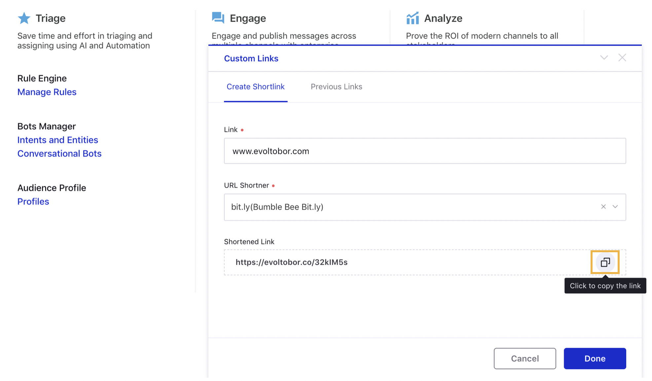Image resolution: width=652 pixels, height=381 pixels.
Task: Click the Link input field
Action: [x=425, y=151]
